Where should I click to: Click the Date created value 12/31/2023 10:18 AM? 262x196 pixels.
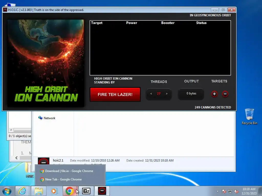tap(159, 161)
